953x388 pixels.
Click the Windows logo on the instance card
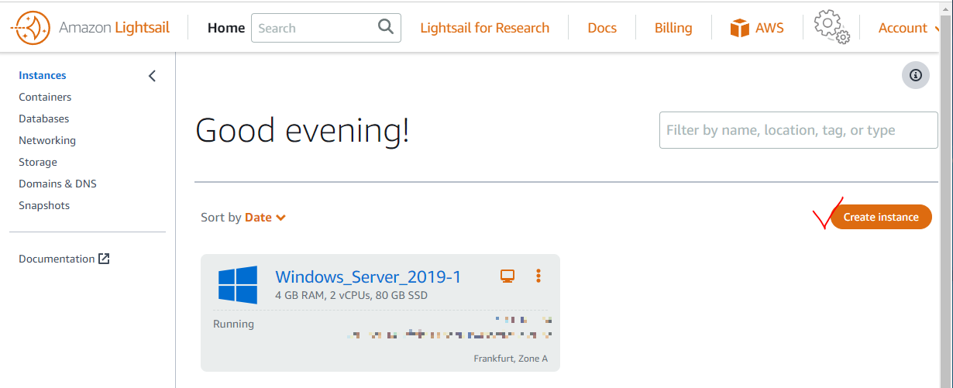(238, 285)
